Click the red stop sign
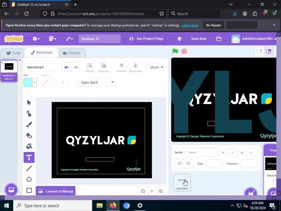This screenshot has width=281, height=211. coord(184,51)
